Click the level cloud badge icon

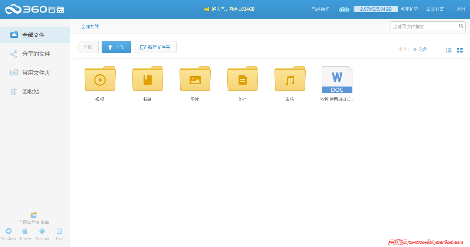pos(344,9)
